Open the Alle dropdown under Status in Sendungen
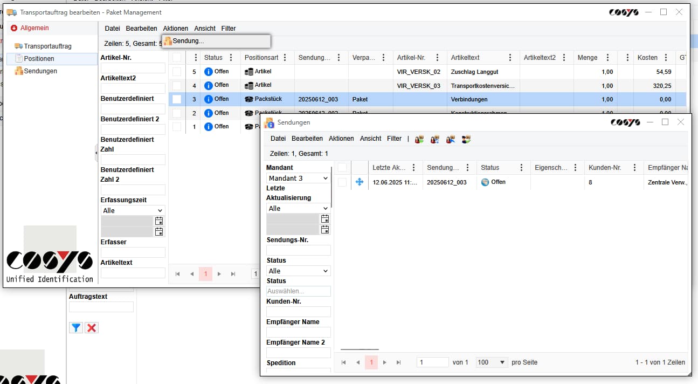This screenshot has width=698, height=384. click(x=298, y=271)
